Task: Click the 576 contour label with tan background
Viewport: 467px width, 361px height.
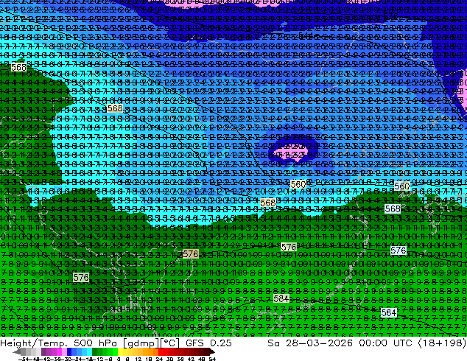Action: [x=190, y=253]
